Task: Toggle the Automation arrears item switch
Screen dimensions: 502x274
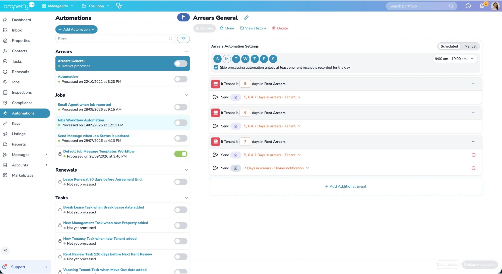Action: click(181, 79)
